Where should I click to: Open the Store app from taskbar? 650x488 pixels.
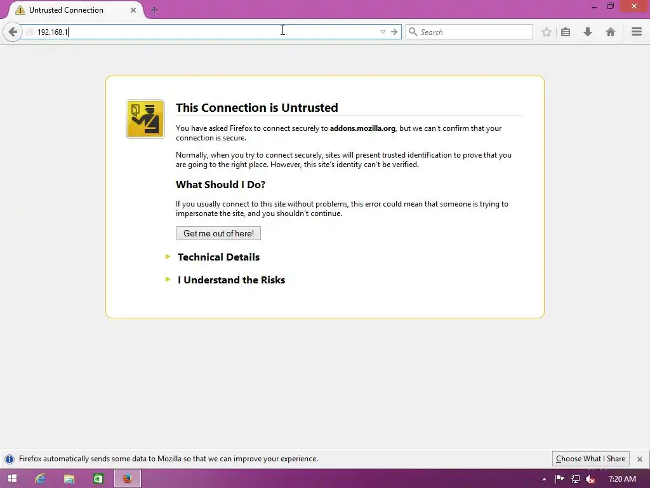[x=98, y=478]
